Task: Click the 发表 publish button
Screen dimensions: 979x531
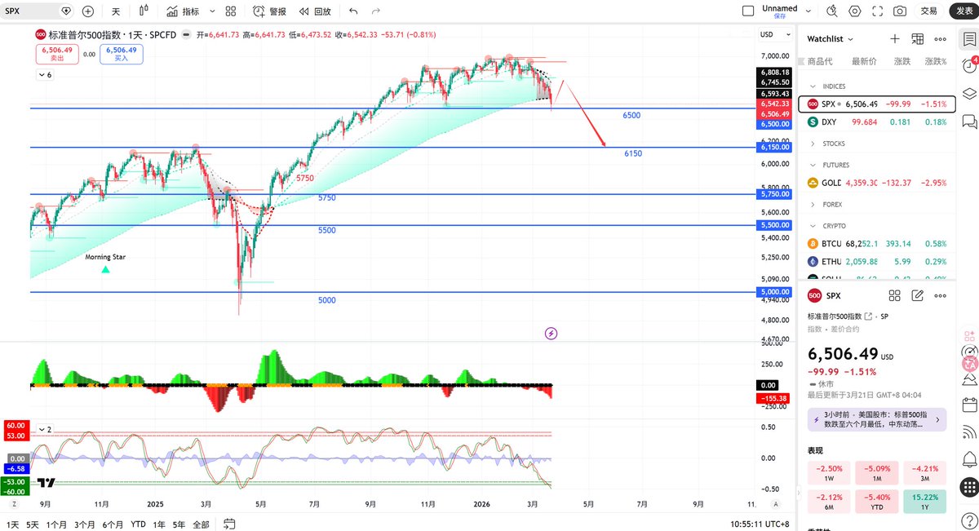Action: coord(963,11)
